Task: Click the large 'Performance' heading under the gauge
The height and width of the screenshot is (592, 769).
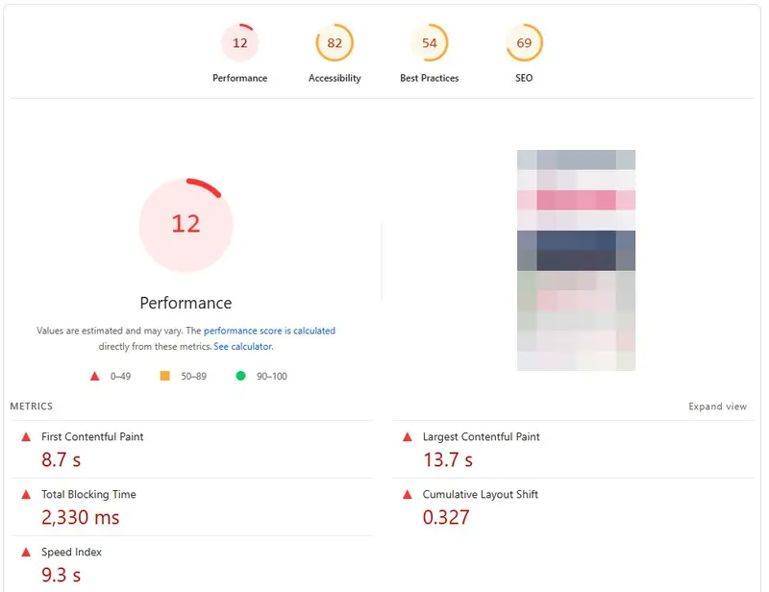Action: [186, 303]
